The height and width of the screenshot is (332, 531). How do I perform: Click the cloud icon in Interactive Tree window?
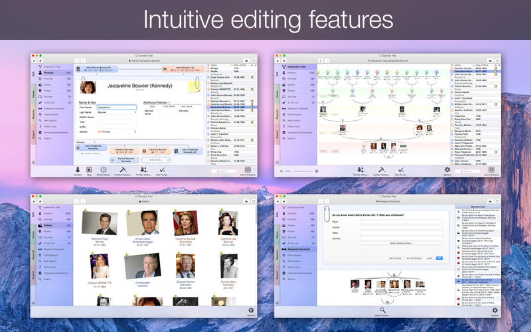(x=491, y=60)
